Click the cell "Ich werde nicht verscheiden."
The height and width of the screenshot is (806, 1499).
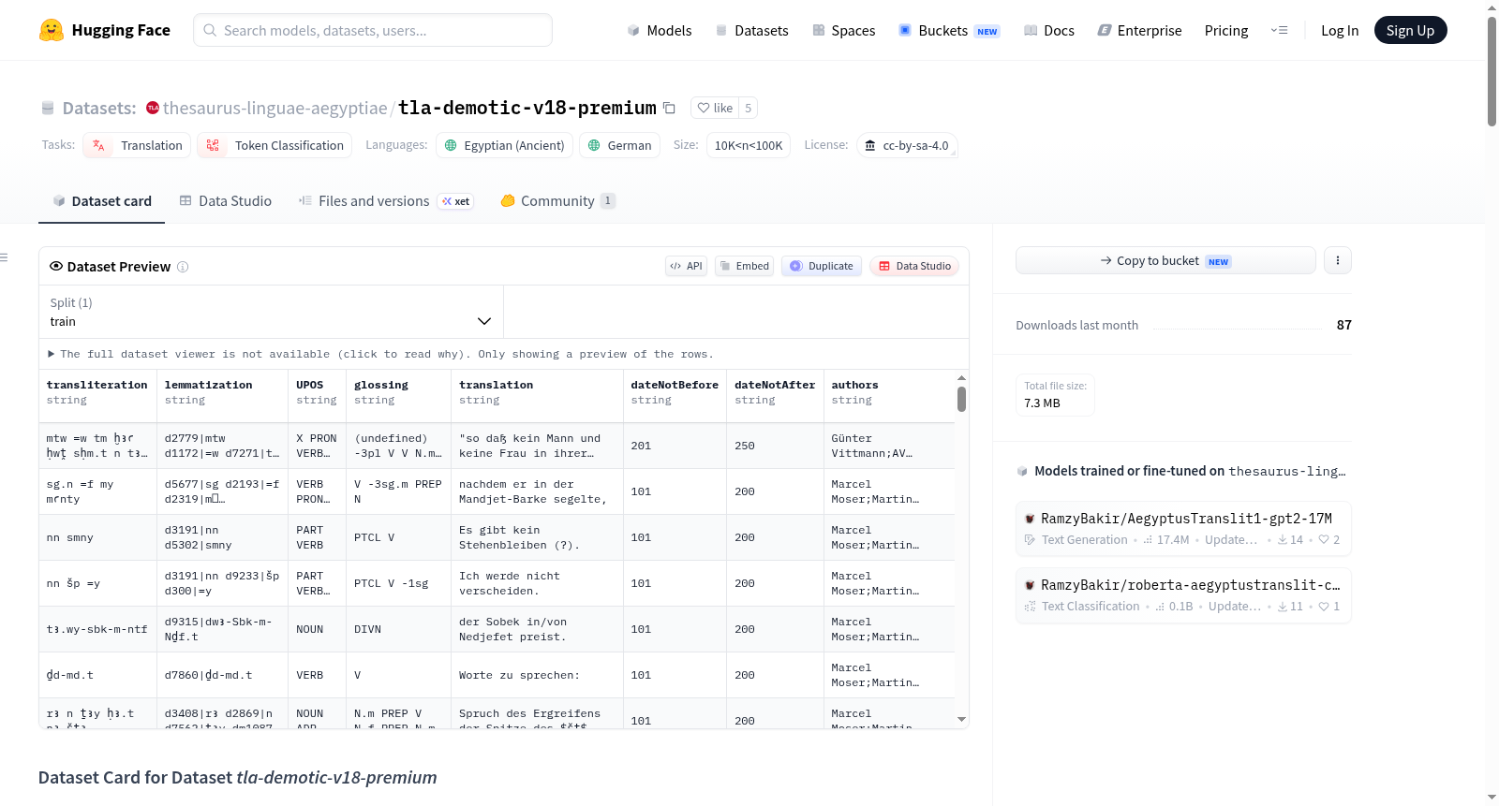(538, 583)
